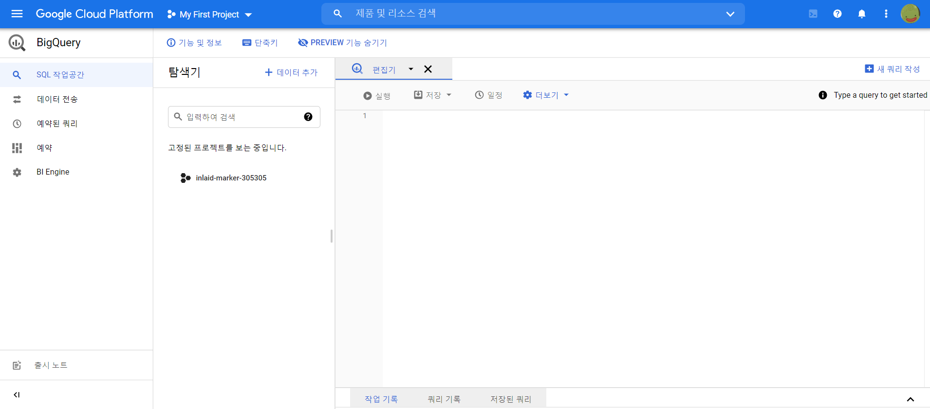
Task: Open 예약된 쿼리 in the sidebar
Action: pyautogui.click(x=76, y=124)
